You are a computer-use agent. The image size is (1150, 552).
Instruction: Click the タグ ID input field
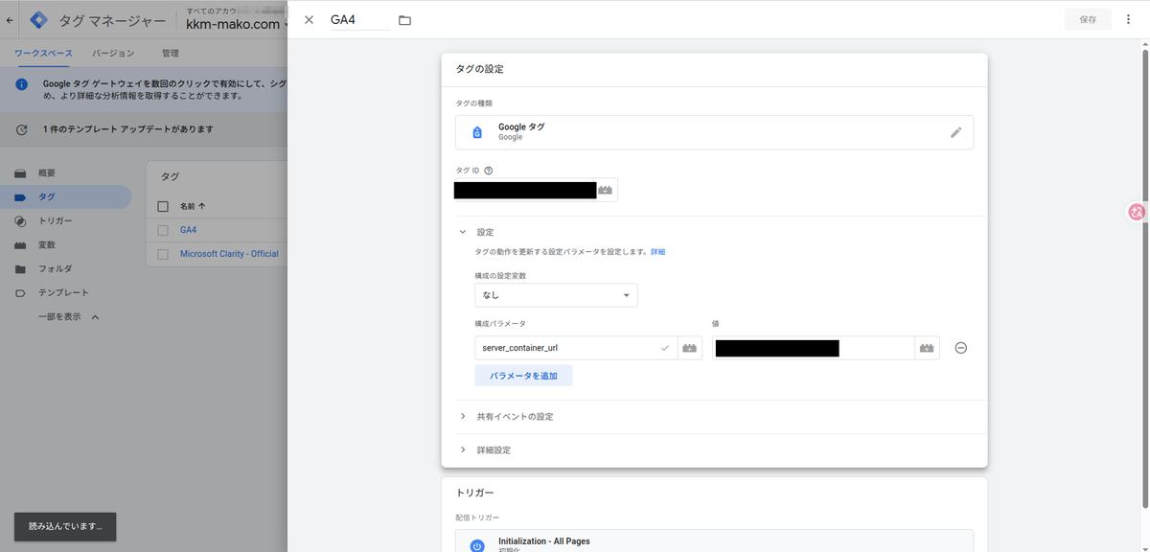pyautogui.click(x=525, y=190)
